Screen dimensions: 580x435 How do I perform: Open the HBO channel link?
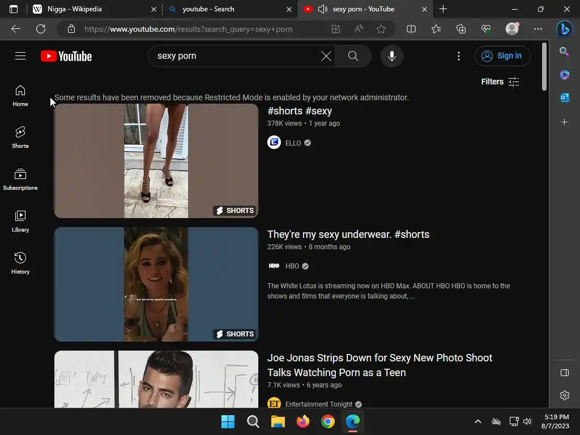coord(292,266)
